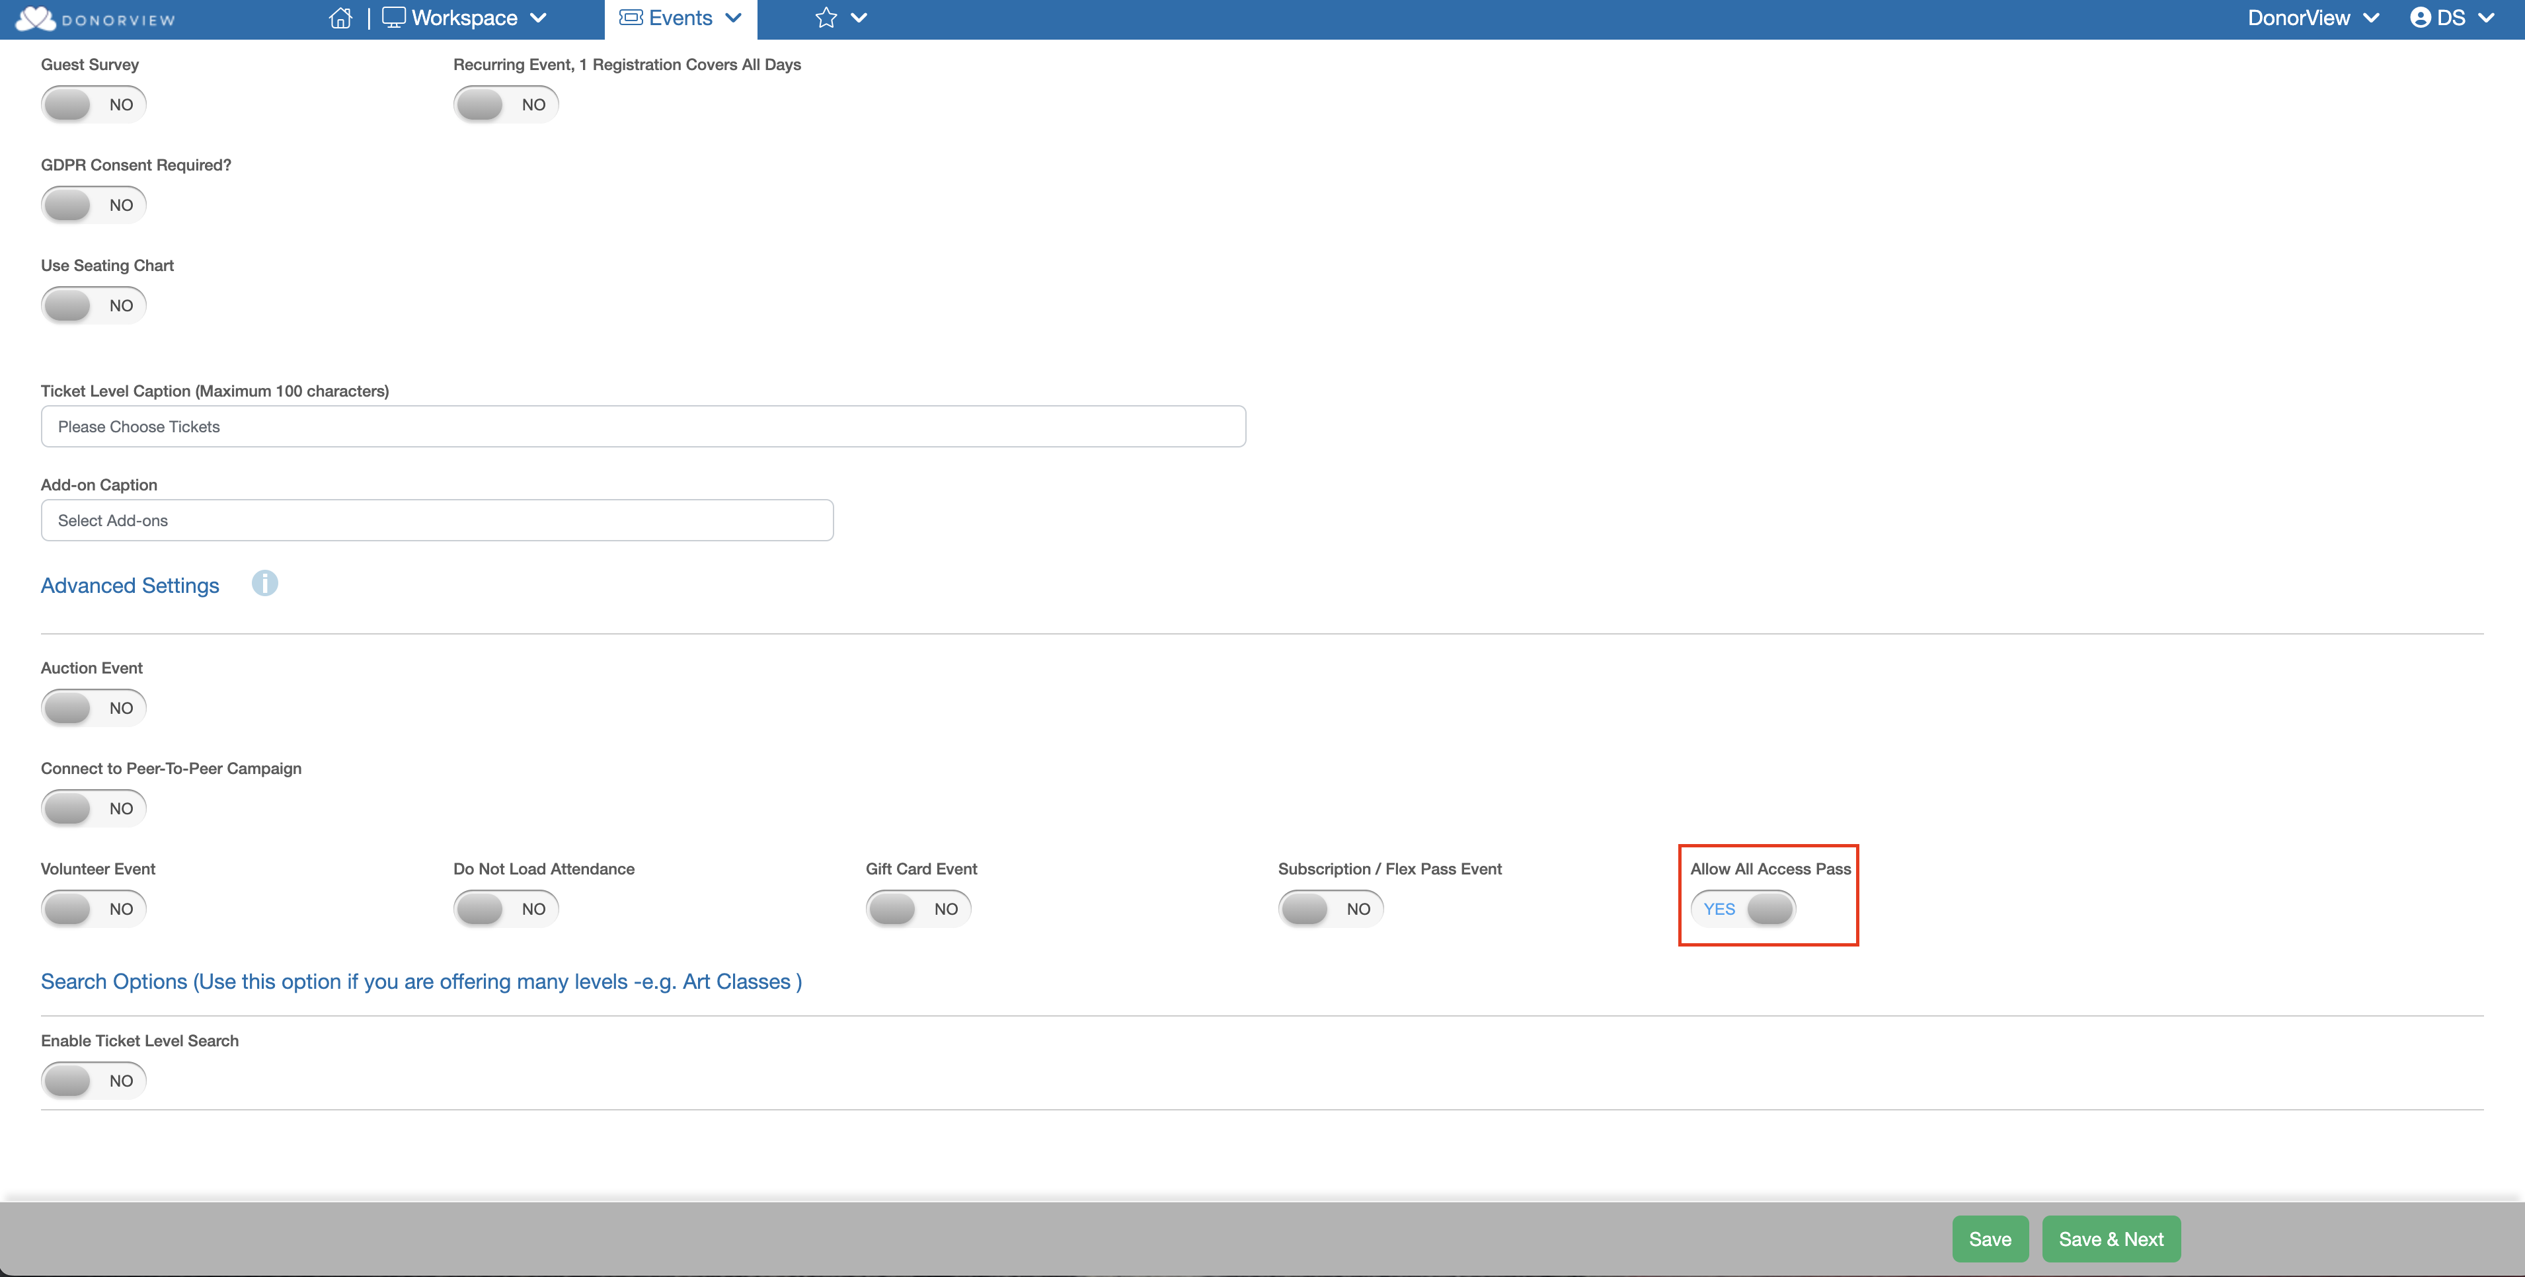
Task: Click the Events ticket icon
Action: (x=631, y=18)
